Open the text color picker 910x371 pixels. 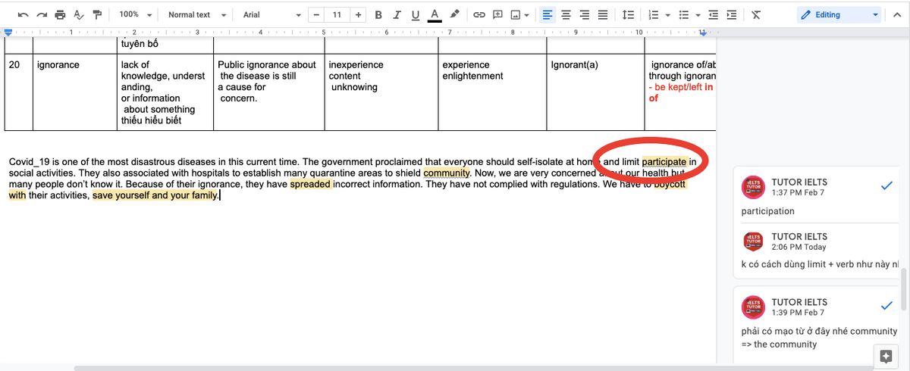point(434,14)
